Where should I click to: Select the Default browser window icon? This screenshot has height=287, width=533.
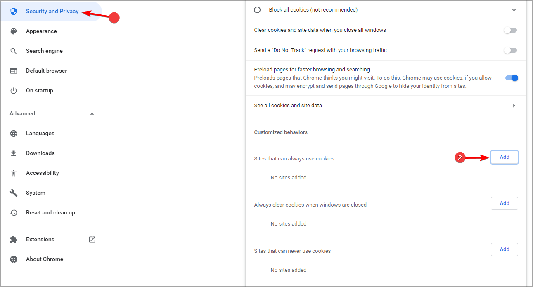coord(14,71)
